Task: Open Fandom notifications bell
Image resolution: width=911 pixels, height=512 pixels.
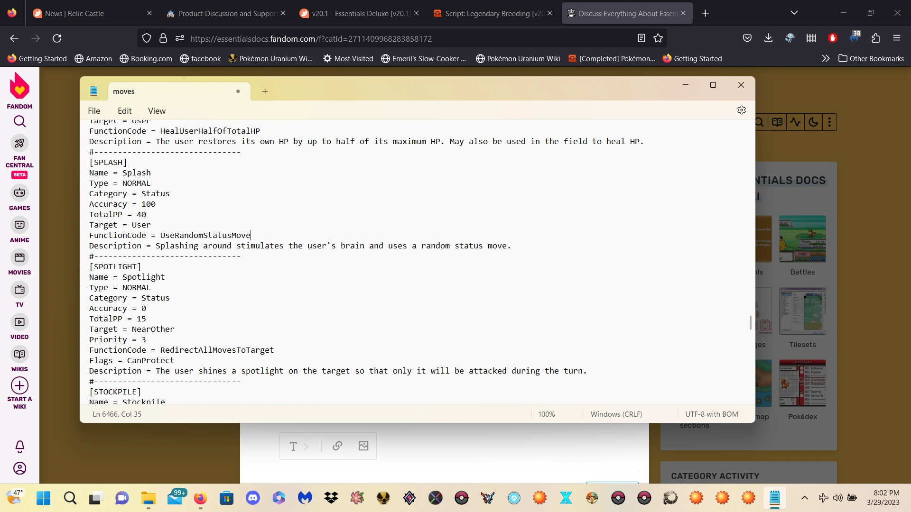Action: coord(19,446)
